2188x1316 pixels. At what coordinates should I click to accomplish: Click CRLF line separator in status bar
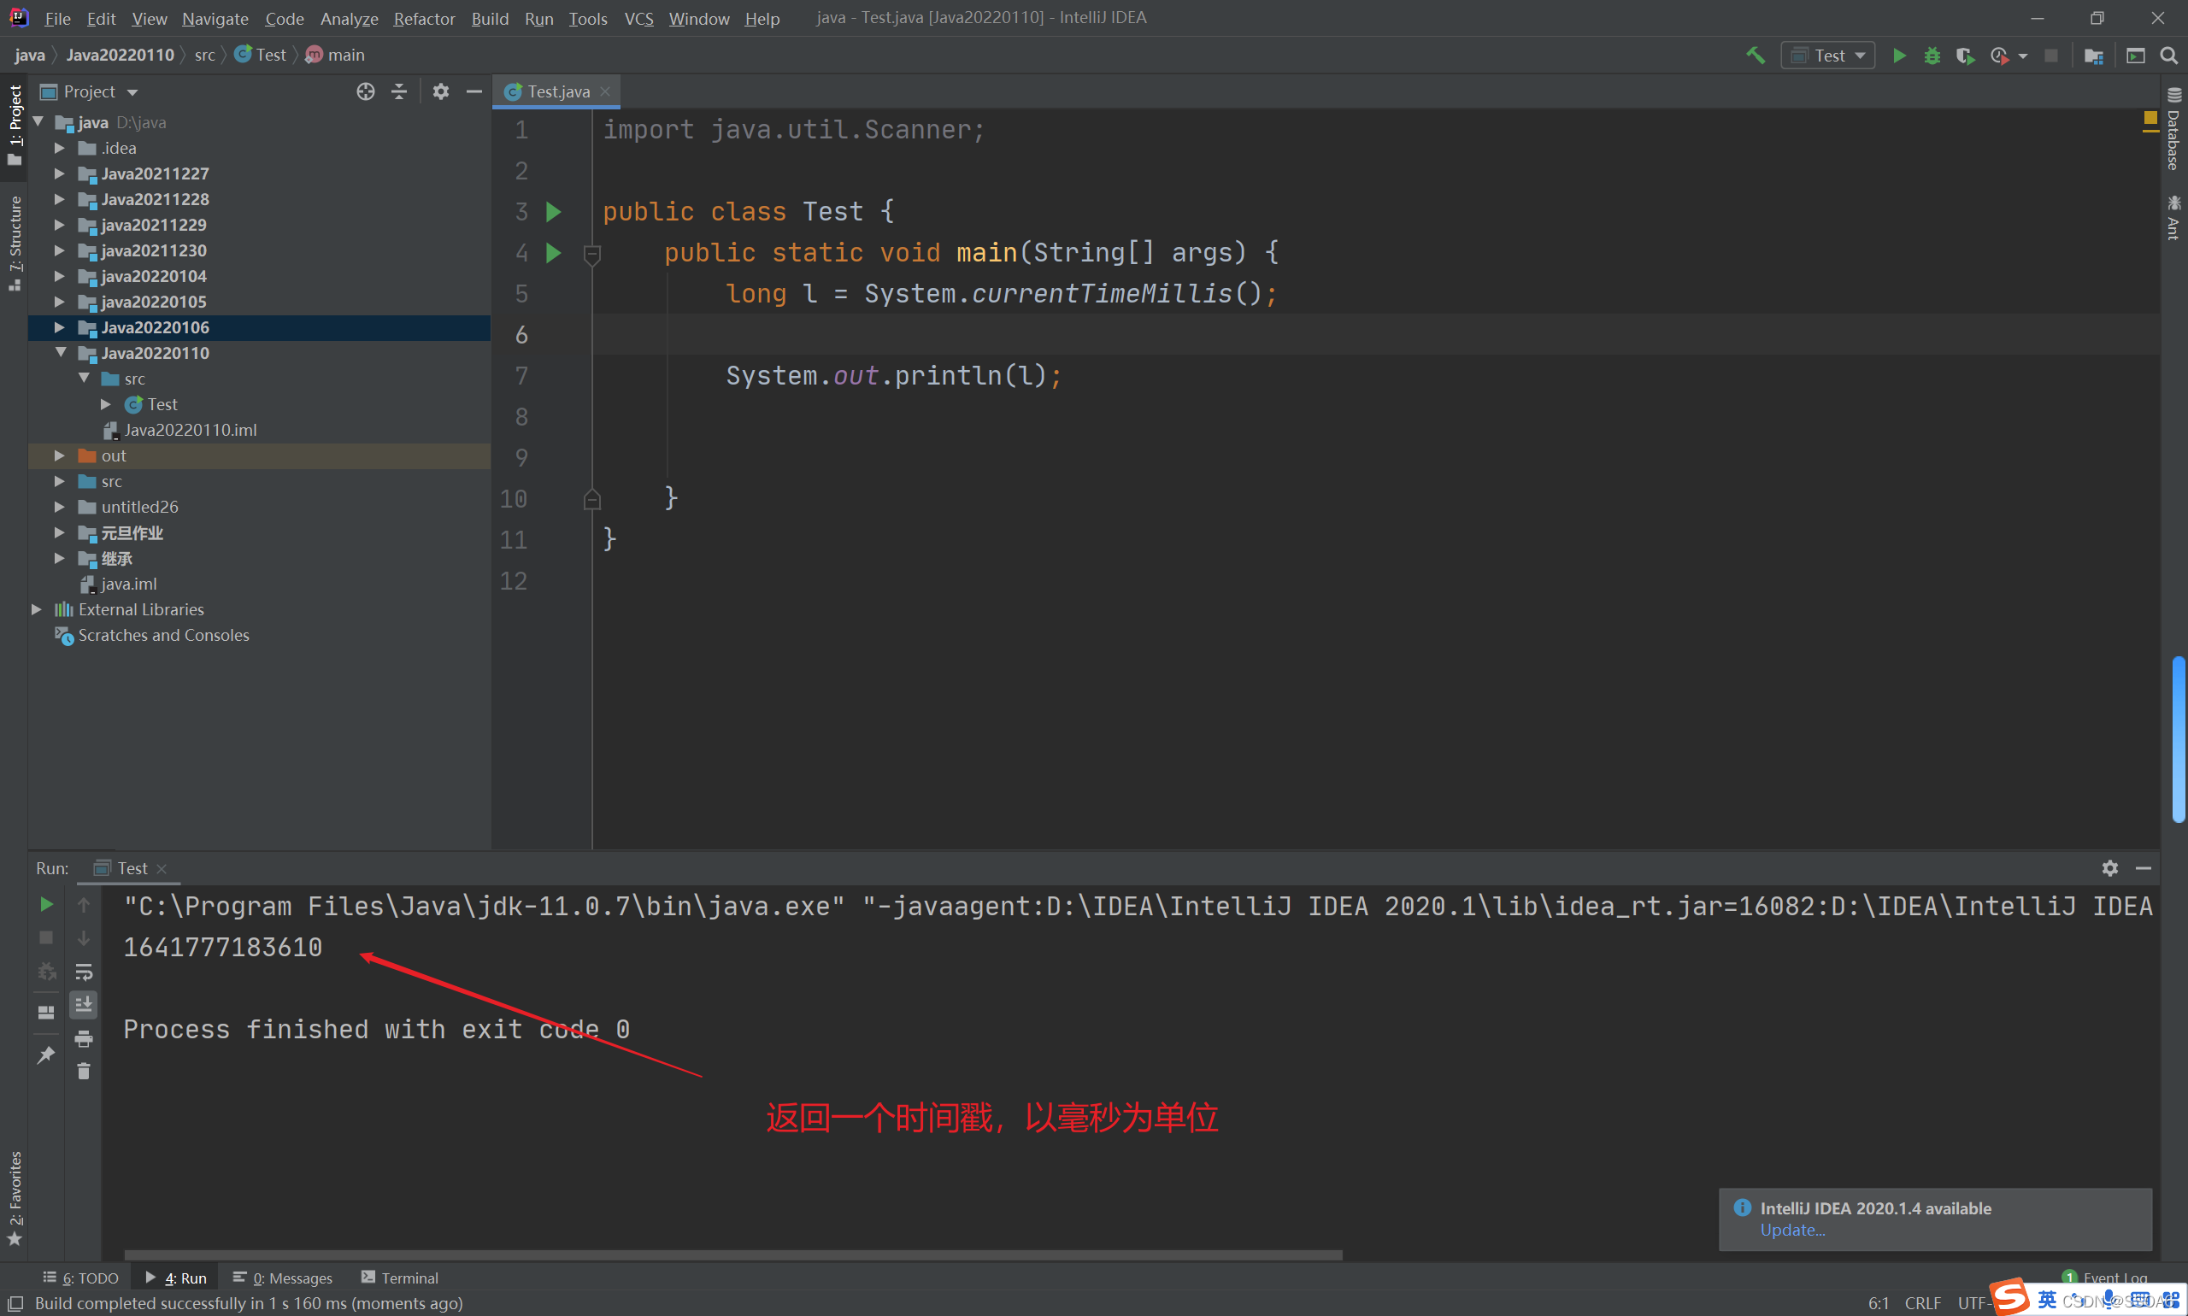tap(1922, 1302)
